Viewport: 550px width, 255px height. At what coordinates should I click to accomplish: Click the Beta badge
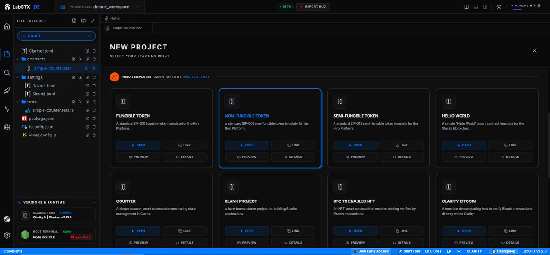tap(286, 7)
